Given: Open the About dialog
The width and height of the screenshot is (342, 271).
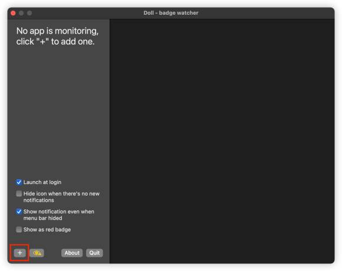Looking at the screenshot, I should pos(72,253).
